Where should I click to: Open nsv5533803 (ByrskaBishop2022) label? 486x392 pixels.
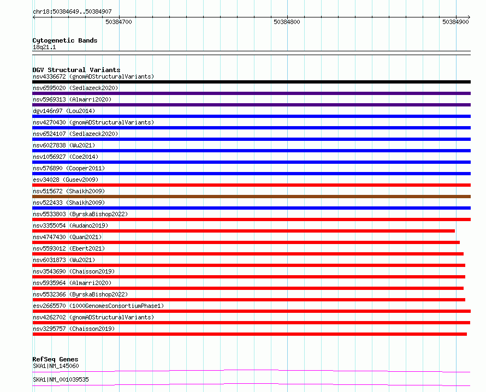click(80, 214)
